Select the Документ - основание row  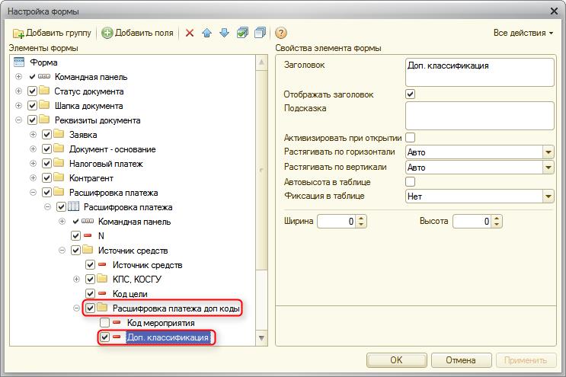point(112,149)
